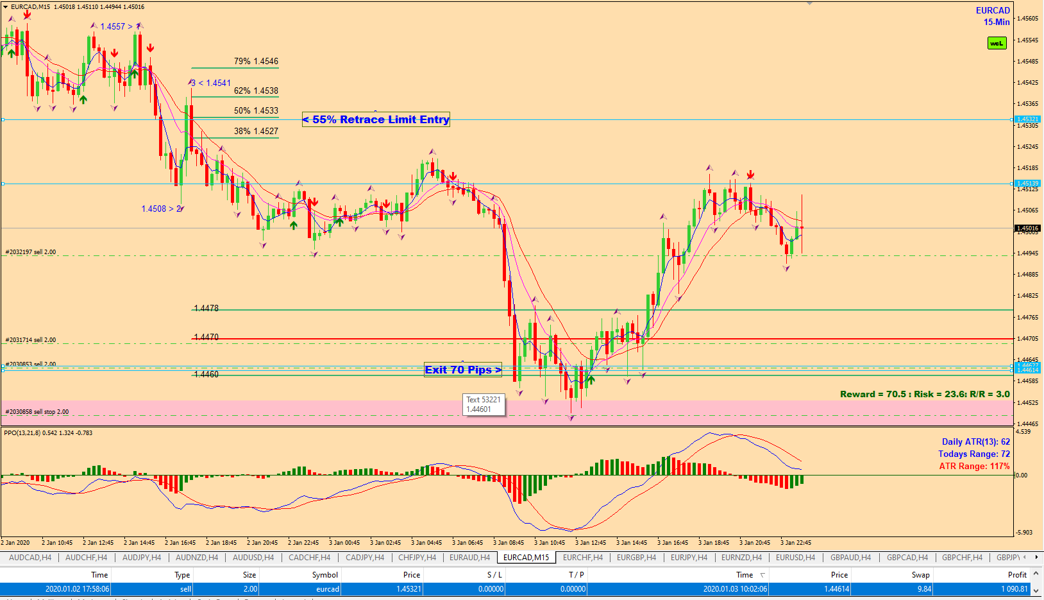Click the '38% 1.4527' Fibonacci label
Screen dimensions: 1044x600
(x=256, y=132)
